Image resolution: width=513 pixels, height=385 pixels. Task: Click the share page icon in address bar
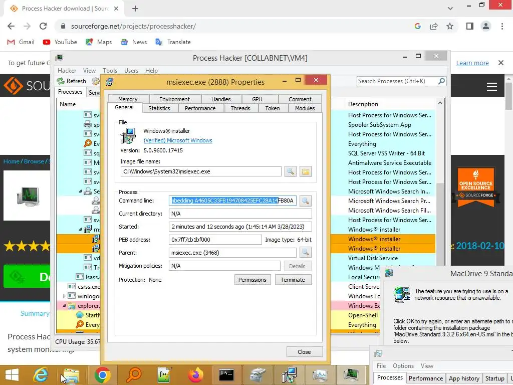tap(434, 26)
